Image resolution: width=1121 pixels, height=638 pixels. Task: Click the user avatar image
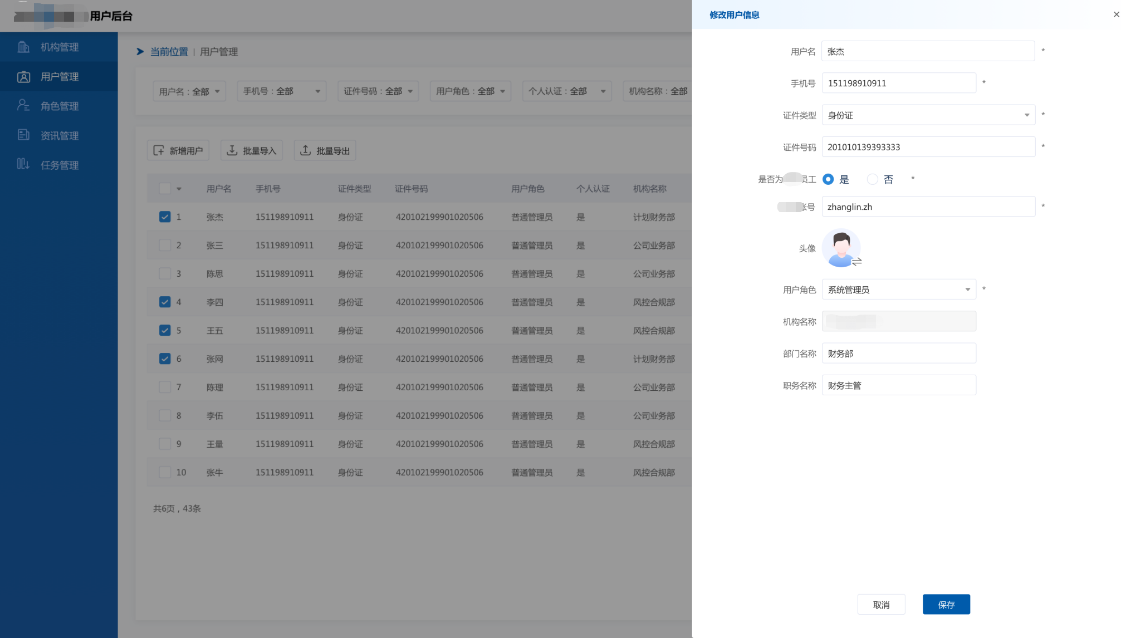841,248
